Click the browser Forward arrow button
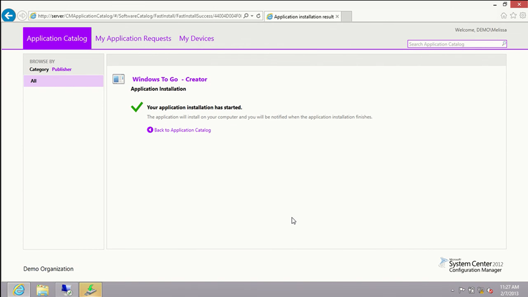 [x=22, y=16]
